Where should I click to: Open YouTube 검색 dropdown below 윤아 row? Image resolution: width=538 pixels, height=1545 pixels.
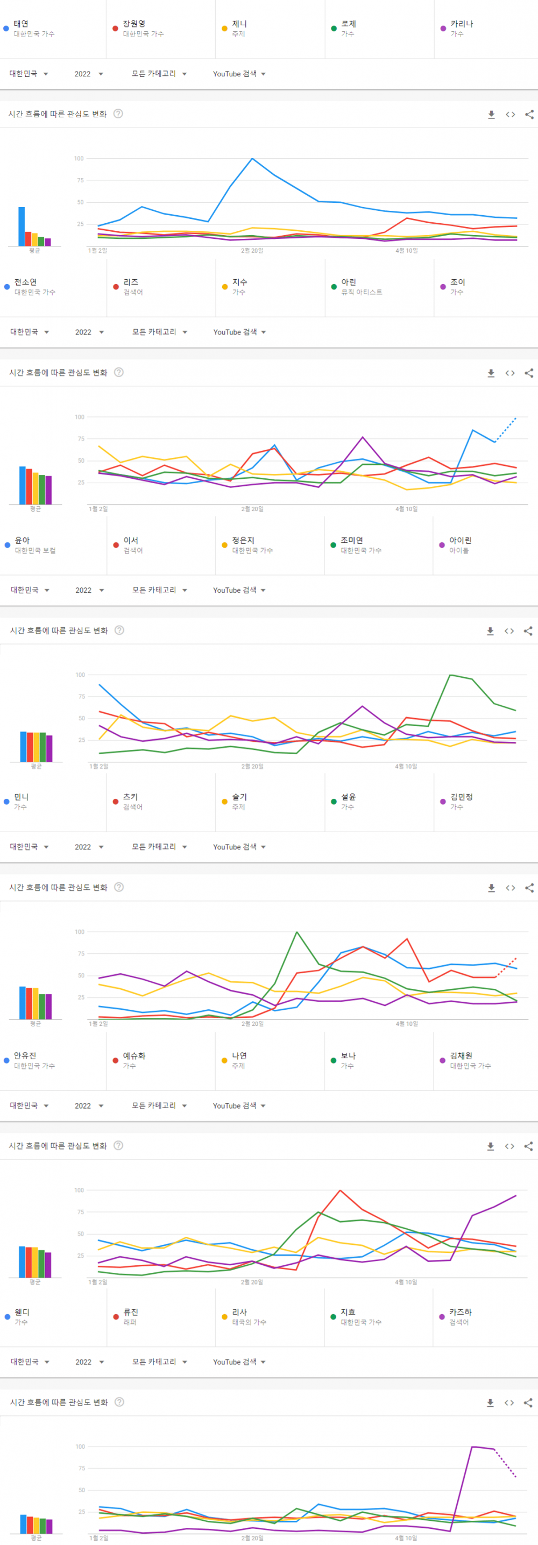click(x=239, y=590)
